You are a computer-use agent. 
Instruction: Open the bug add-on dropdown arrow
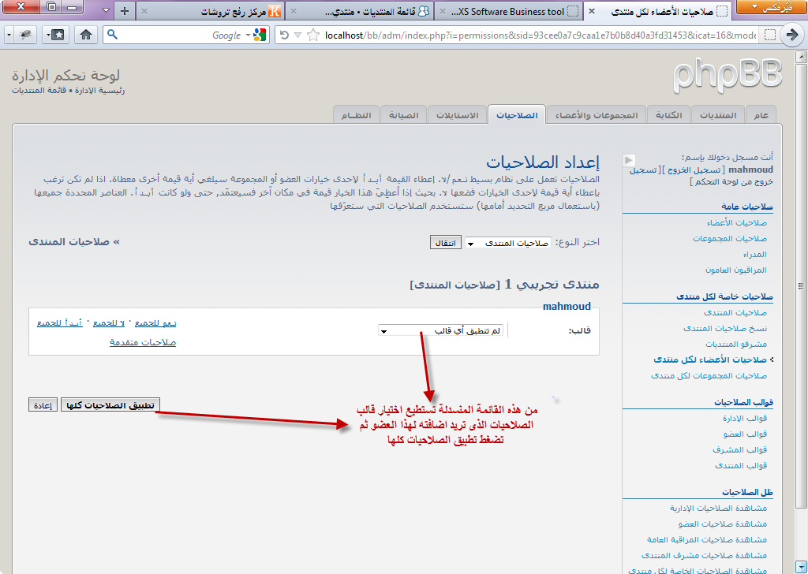(9, 35)
